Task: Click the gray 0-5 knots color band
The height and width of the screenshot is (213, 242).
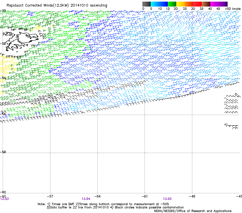Action: point(147,4)
